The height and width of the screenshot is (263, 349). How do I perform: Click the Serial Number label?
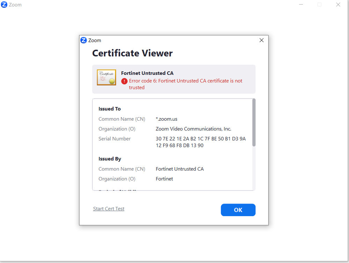point(114,138)
